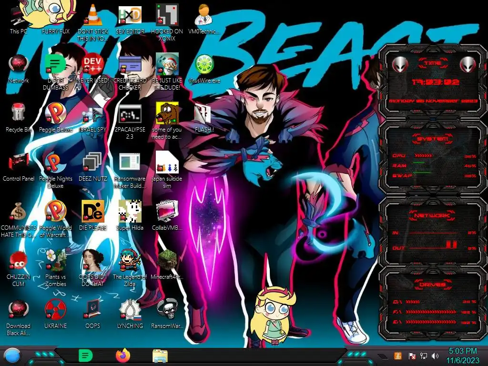
Task: Open the CHUZZIN CUM shortcut
Action: (19, 268)
